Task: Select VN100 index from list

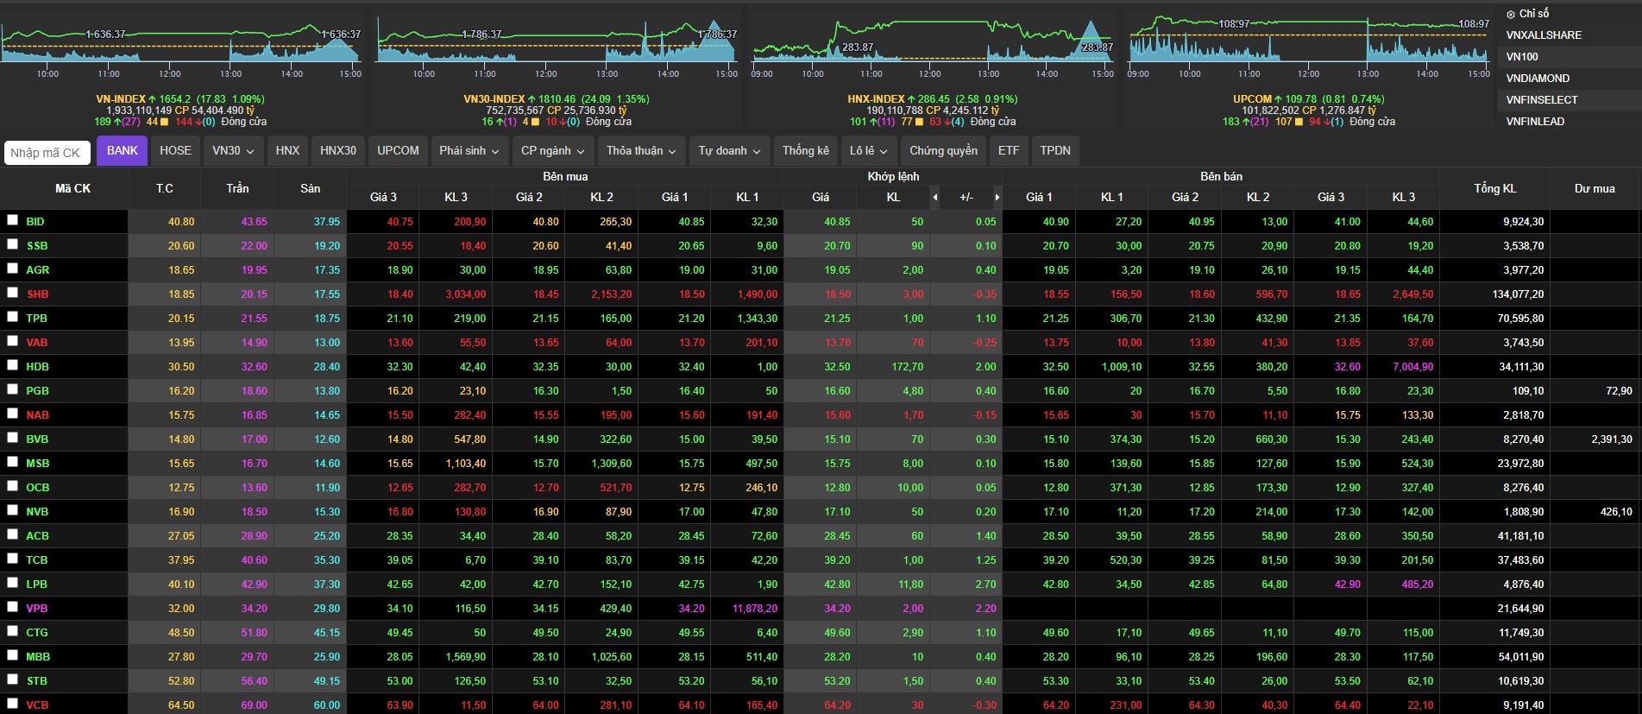Action: click(1522, 57)
